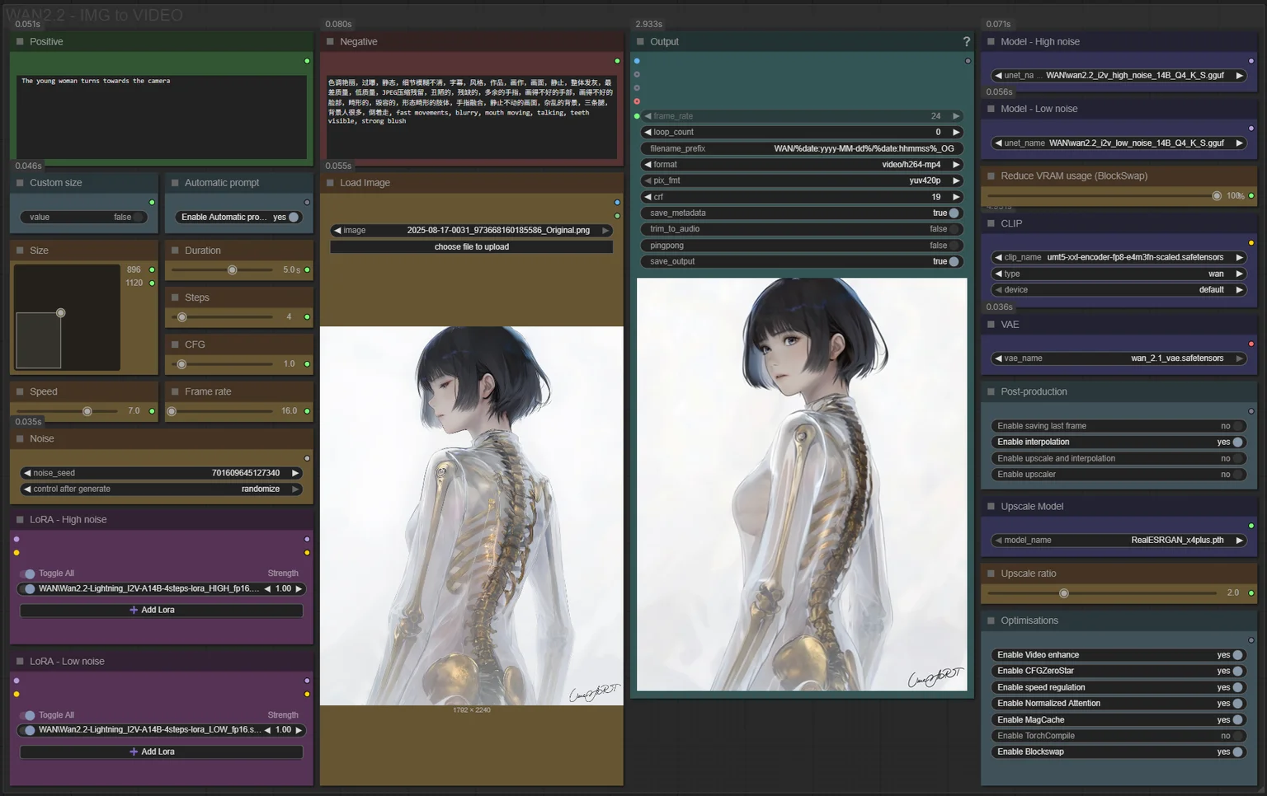Click right arrow to increment noise_seed
Screen dimensions: 1267x796
295,473
